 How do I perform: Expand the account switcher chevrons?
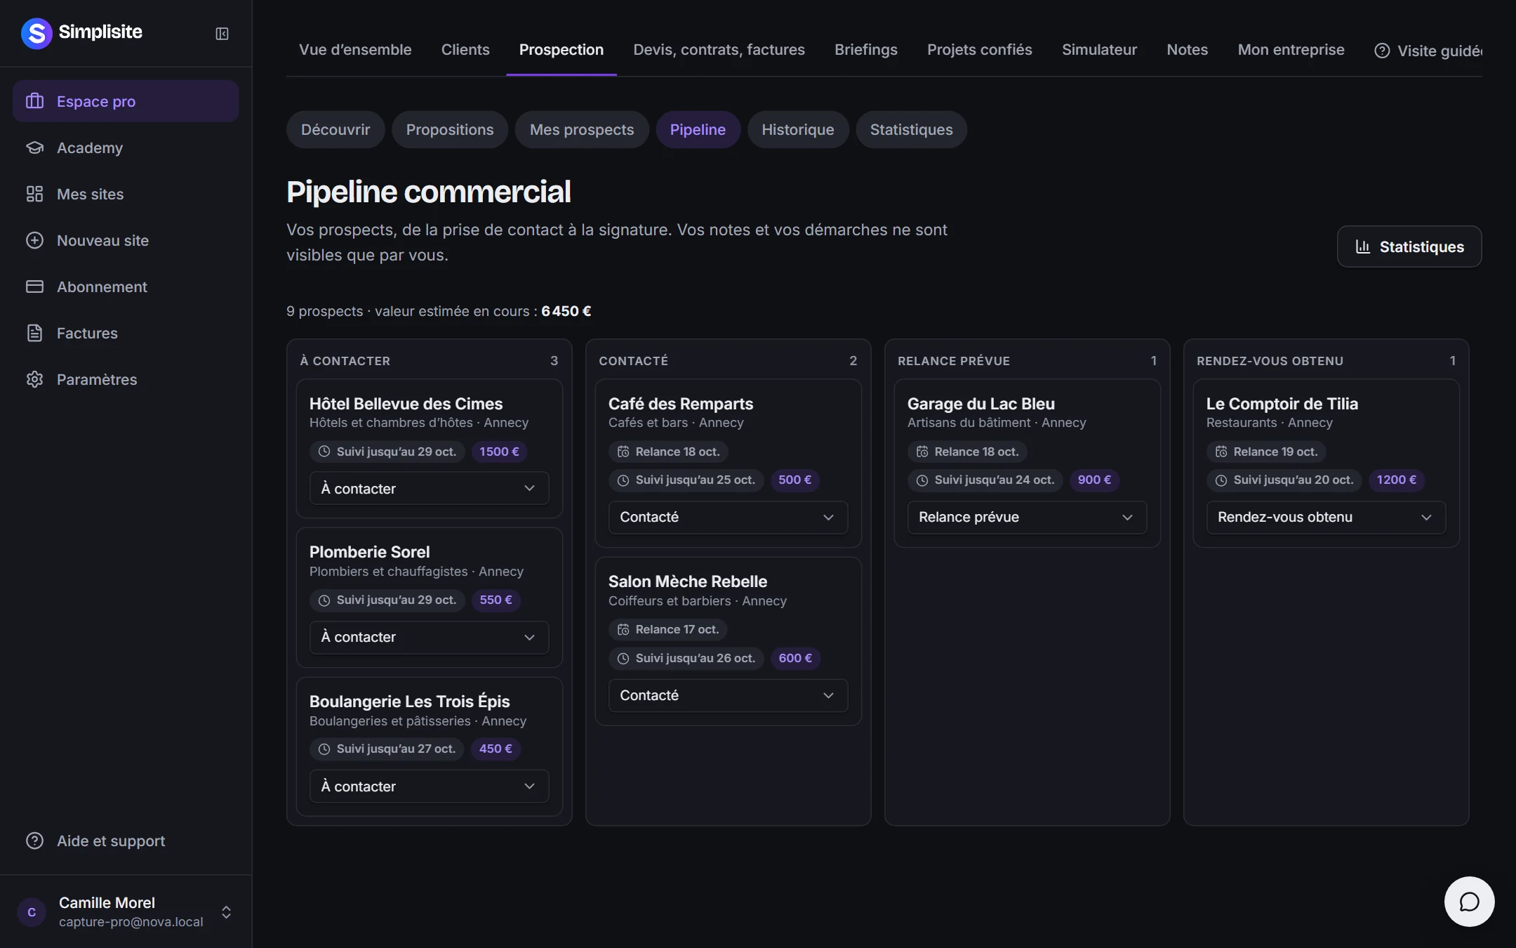click(x=226, y=912)
